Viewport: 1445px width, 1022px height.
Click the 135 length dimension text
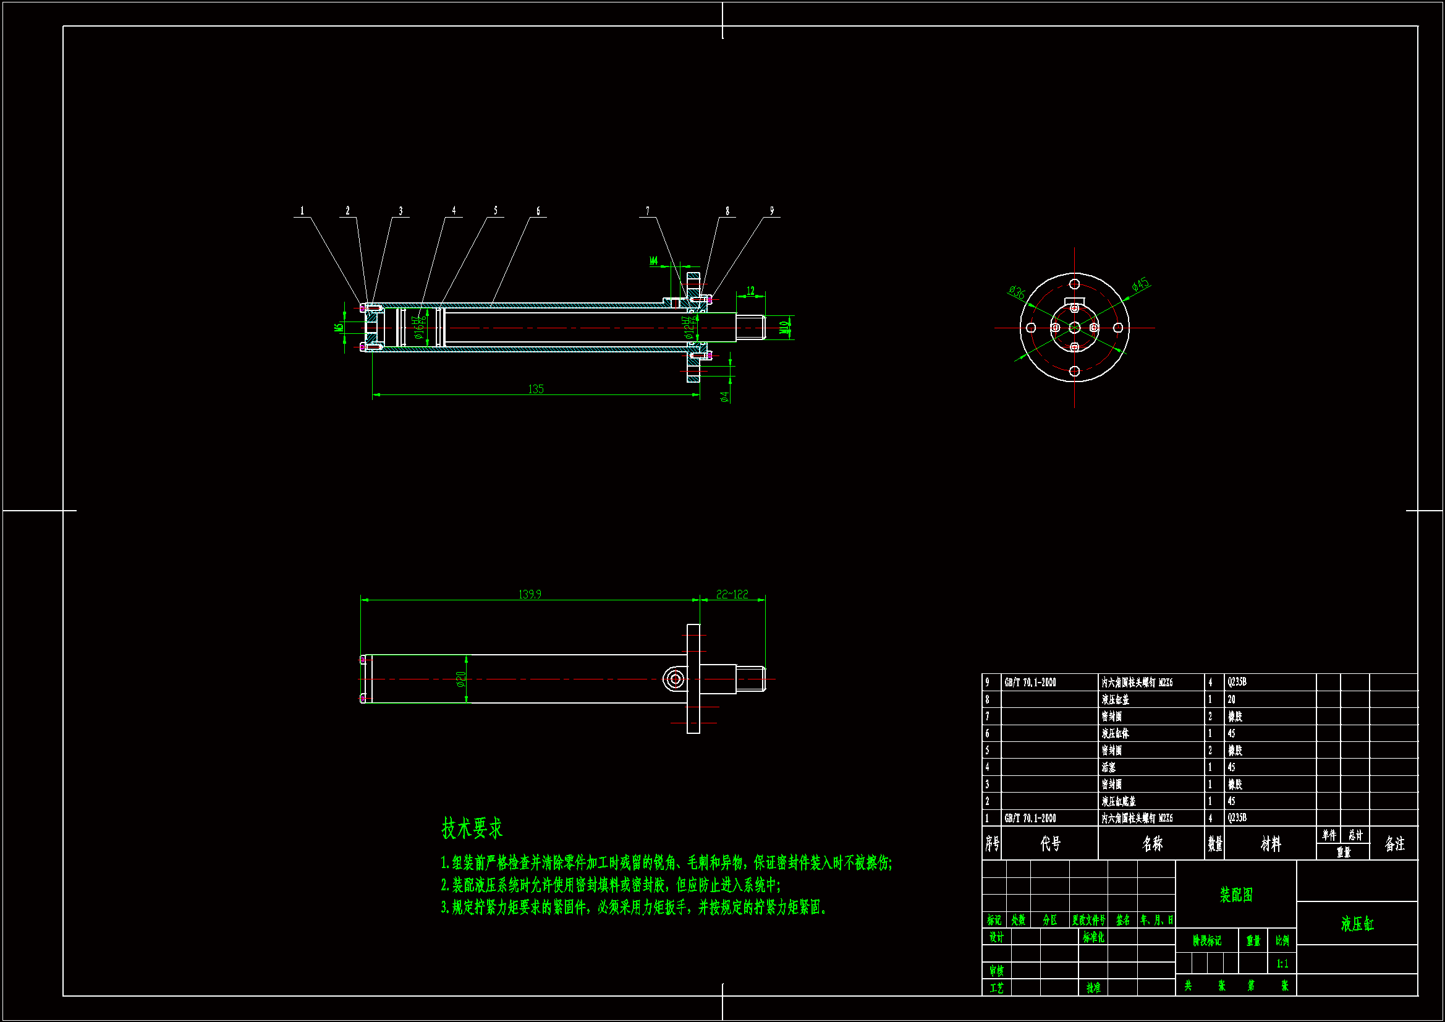[x=536, y=389]
